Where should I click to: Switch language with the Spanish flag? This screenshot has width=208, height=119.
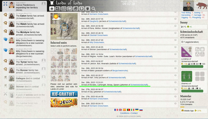[x=124, y=110]
